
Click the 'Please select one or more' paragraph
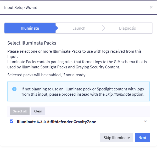click(74, 51)
